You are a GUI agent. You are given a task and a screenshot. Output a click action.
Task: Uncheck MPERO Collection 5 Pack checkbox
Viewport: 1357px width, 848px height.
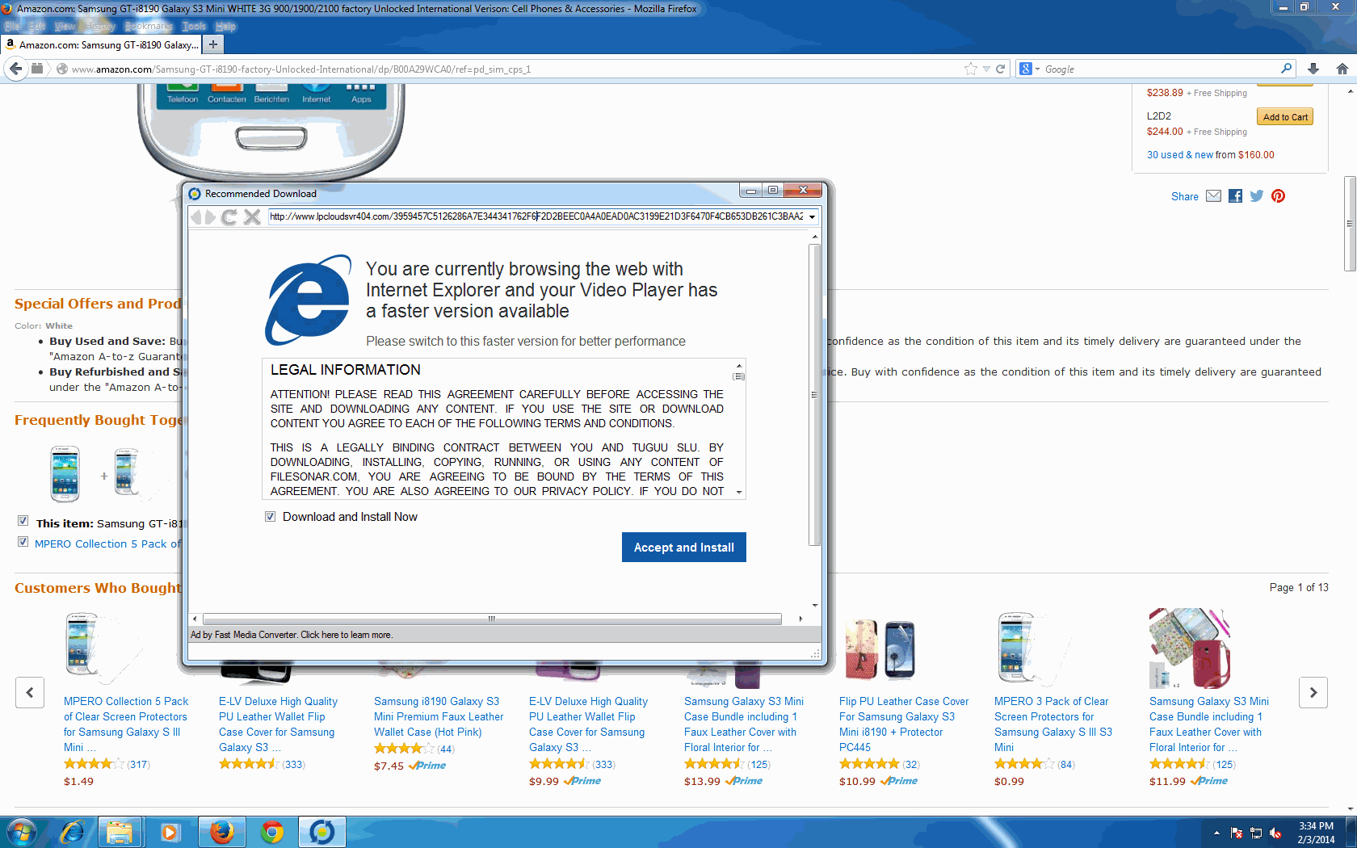tap(23, 542)
